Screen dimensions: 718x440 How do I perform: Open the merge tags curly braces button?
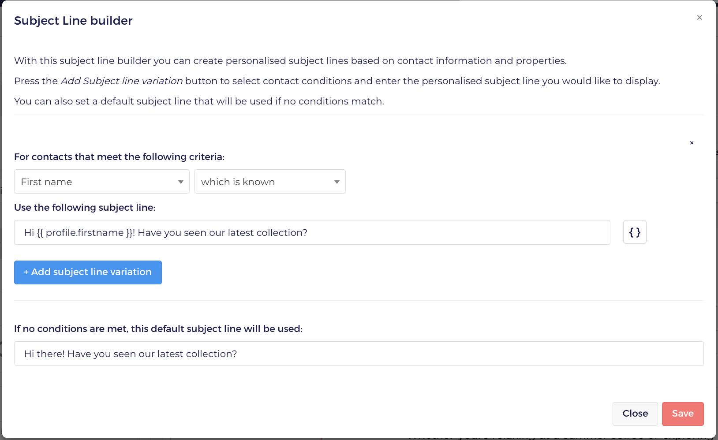coord(635,232)
